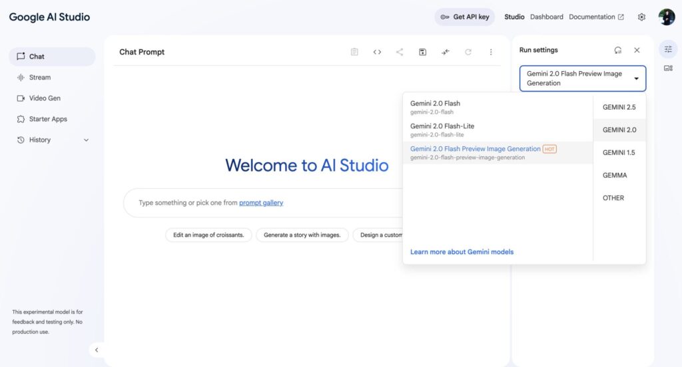Screen dimensions: 682x367
Task: Click the user profile avatar
Action: (666, 17)
